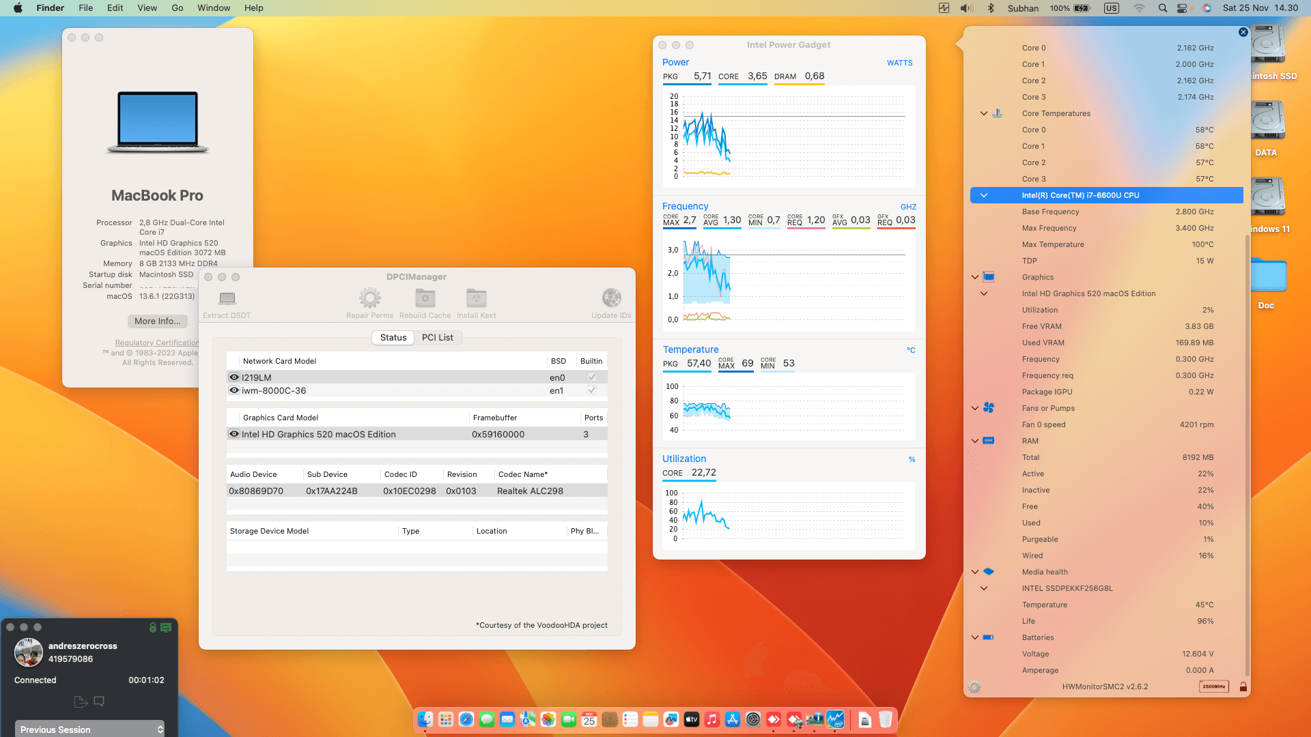Open Music app from the Dock

point(711,719)
